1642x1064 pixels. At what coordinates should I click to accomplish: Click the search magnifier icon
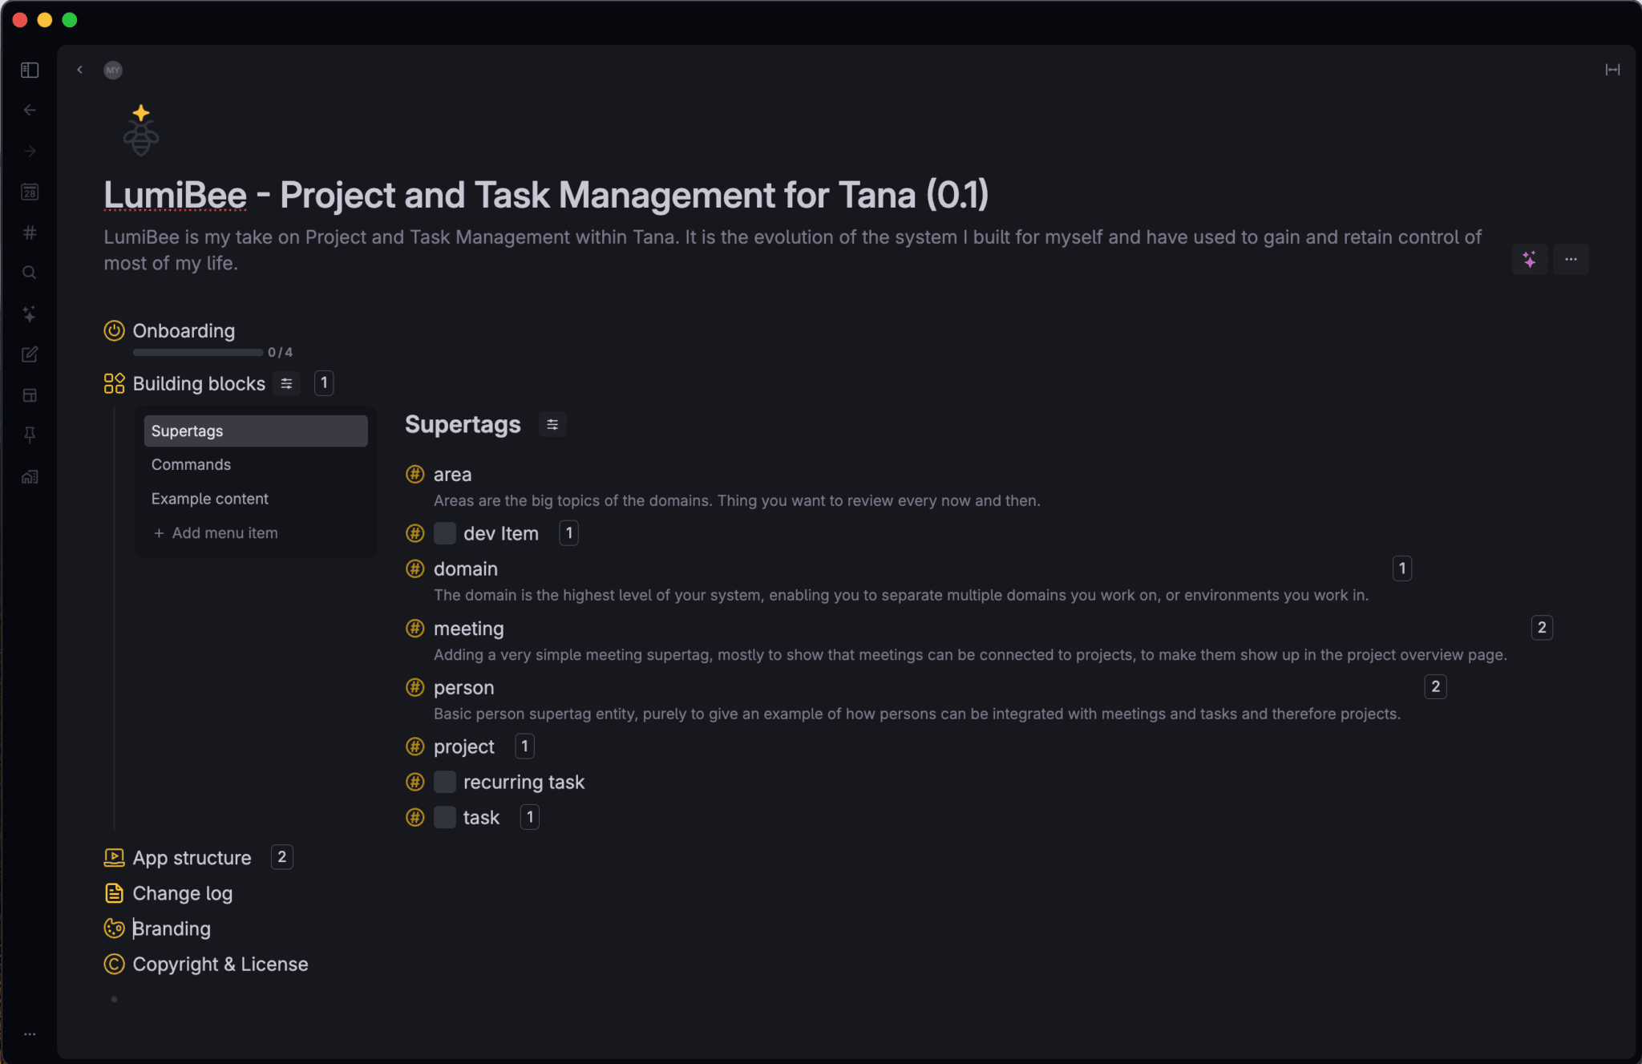coord(30,273)
